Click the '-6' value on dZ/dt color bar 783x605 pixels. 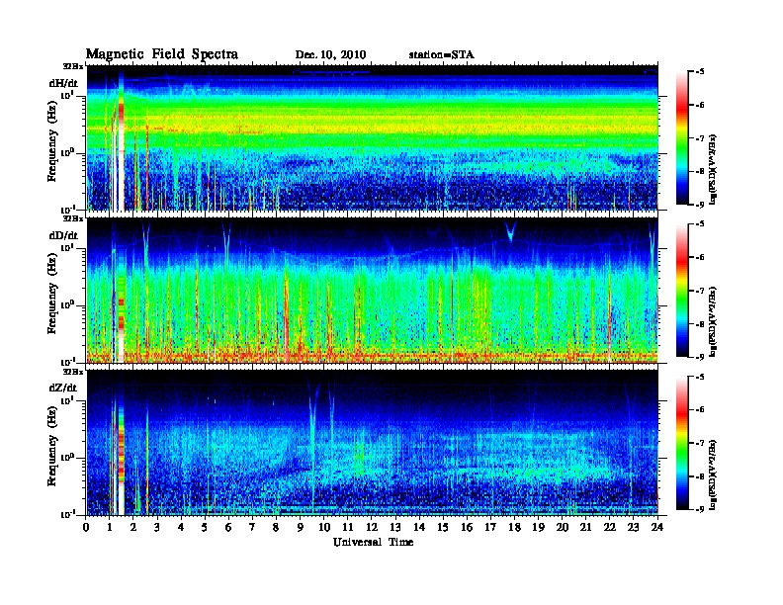tap(700, 410)
